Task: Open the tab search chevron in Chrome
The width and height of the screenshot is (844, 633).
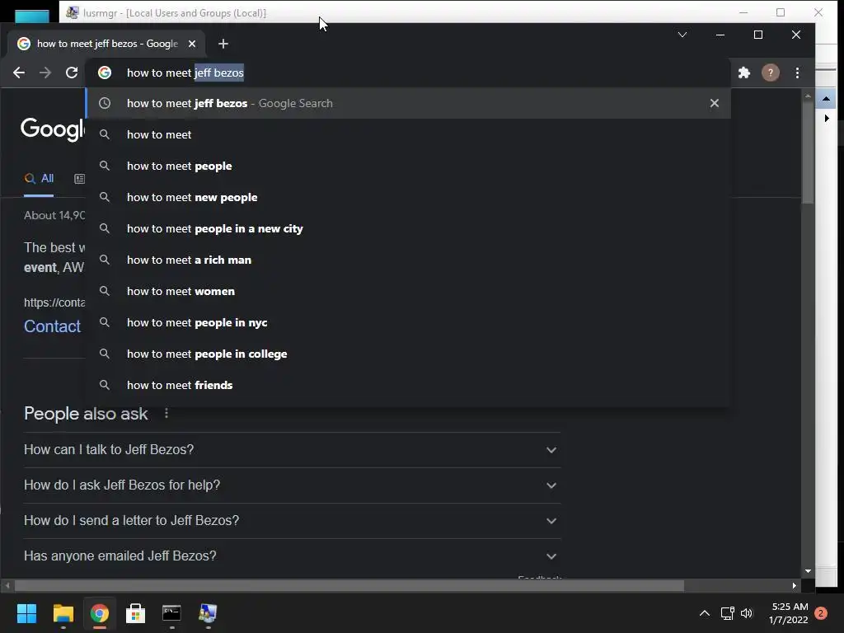Action: click(x=682, y=35)
